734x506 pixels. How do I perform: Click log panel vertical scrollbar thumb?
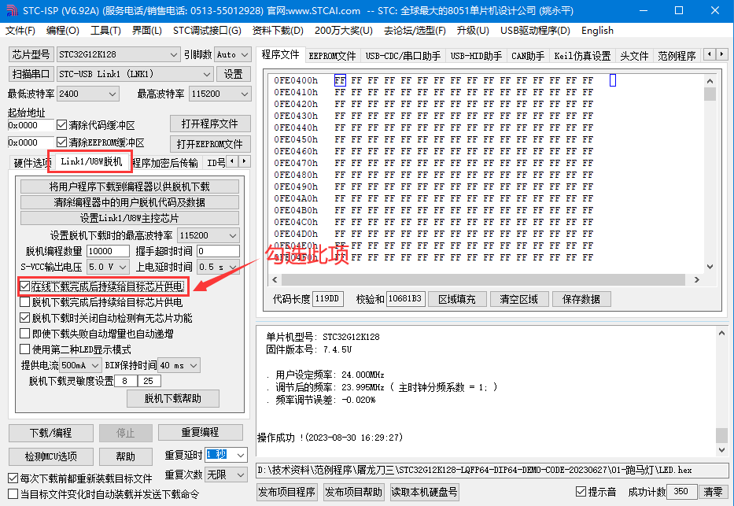pos(721,435)
